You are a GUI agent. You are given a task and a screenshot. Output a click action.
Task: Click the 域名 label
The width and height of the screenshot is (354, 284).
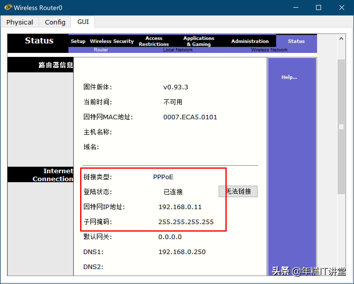point(91,147)
